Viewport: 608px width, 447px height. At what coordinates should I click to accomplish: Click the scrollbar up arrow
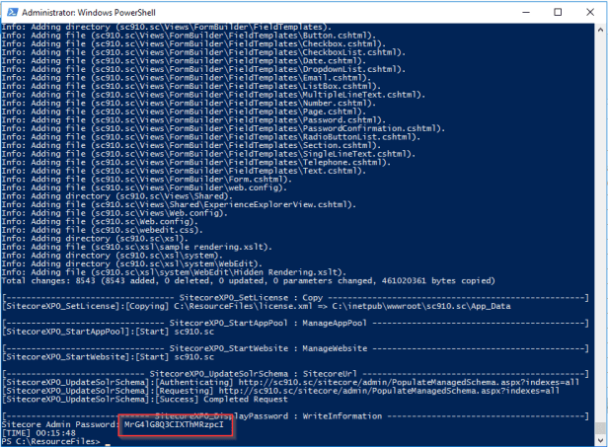tap(601, 30)
